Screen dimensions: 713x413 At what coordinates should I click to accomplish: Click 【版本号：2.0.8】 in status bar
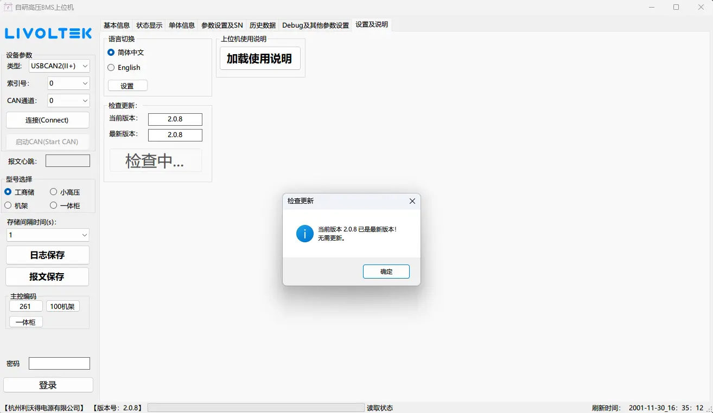[117, 408]
